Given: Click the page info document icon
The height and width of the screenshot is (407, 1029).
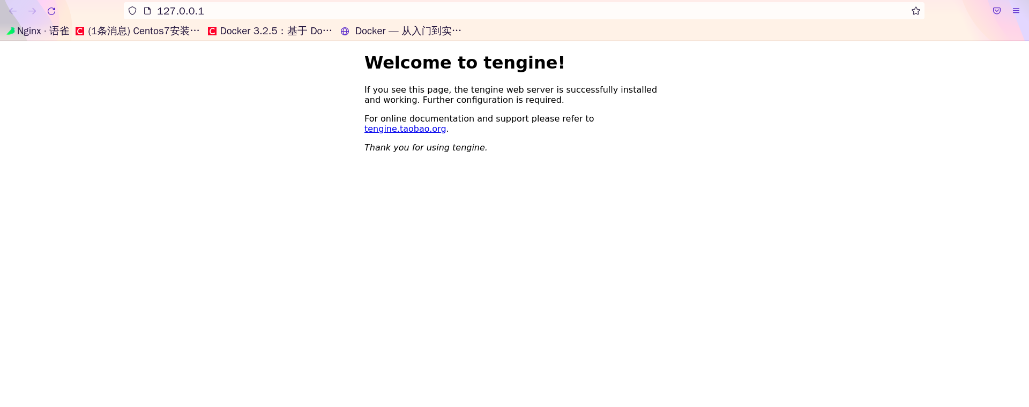Looking at the screenshot, I should tap(147, 11).
